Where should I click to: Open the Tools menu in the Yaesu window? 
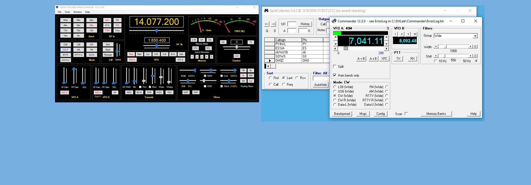(67, 12)
